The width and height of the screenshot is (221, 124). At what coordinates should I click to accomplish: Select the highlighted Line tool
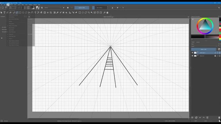[x=17, y=12]
